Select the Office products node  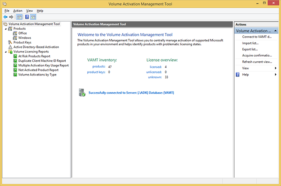pyautogui.click(x=22, y=33)
